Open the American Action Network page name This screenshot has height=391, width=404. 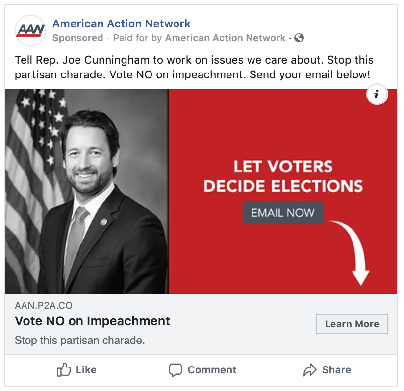tap(121, 24)
